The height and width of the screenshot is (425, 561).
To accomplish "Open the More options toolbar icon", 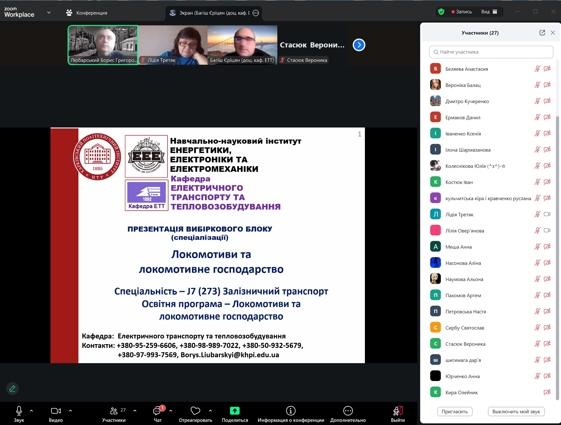I will click(x=348, y=411).
